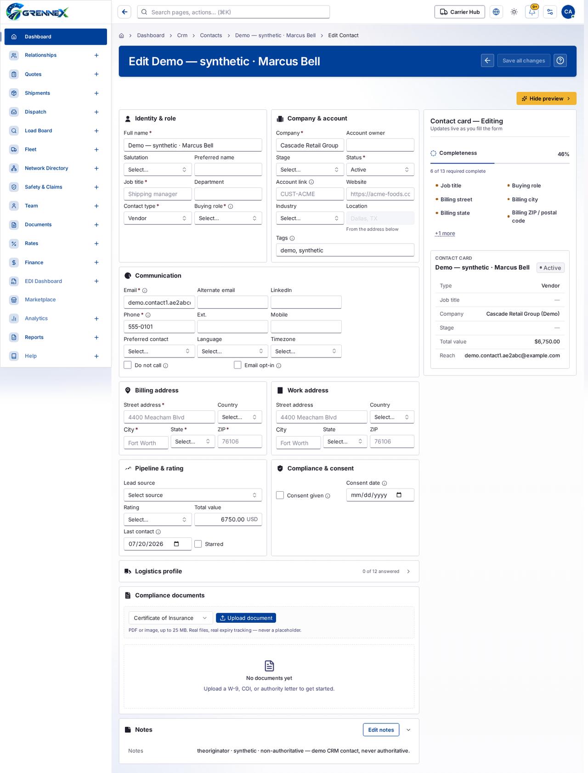Click the back arrow beside Save all changes

(x=487, y=61)
